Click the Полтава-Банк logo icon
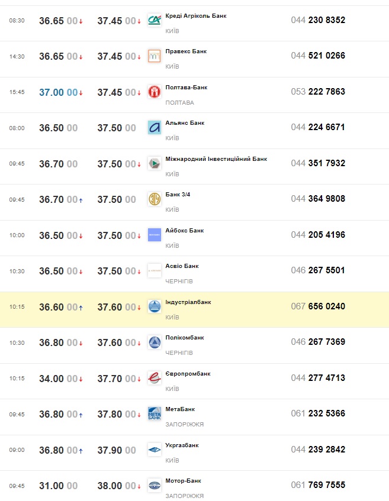This screenshot has height=501, width=389. pyautogui.click(x=155, y=92)
